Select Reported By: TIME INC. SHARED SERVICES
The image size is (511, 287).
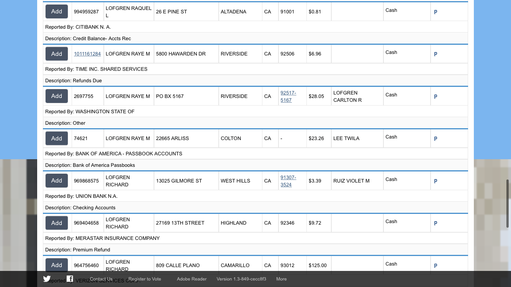(x=255, y=69)
